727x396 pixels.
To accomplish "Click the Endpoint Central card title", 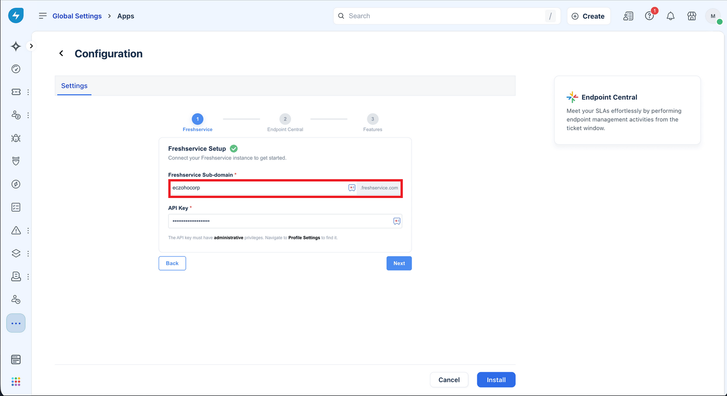I will click(x=609, y=97).
